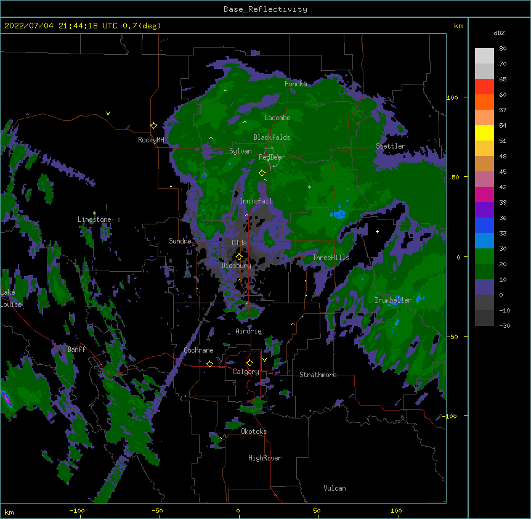Click the Calgary city label
Viewport: 531px width, 519px height.
[x=246, y=372]
